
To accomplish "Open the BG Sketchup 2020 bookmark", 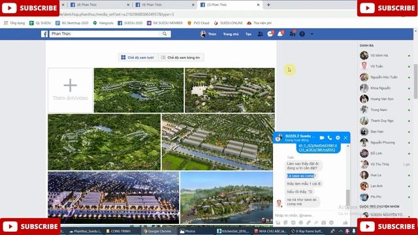I will [x=72, y=23].
